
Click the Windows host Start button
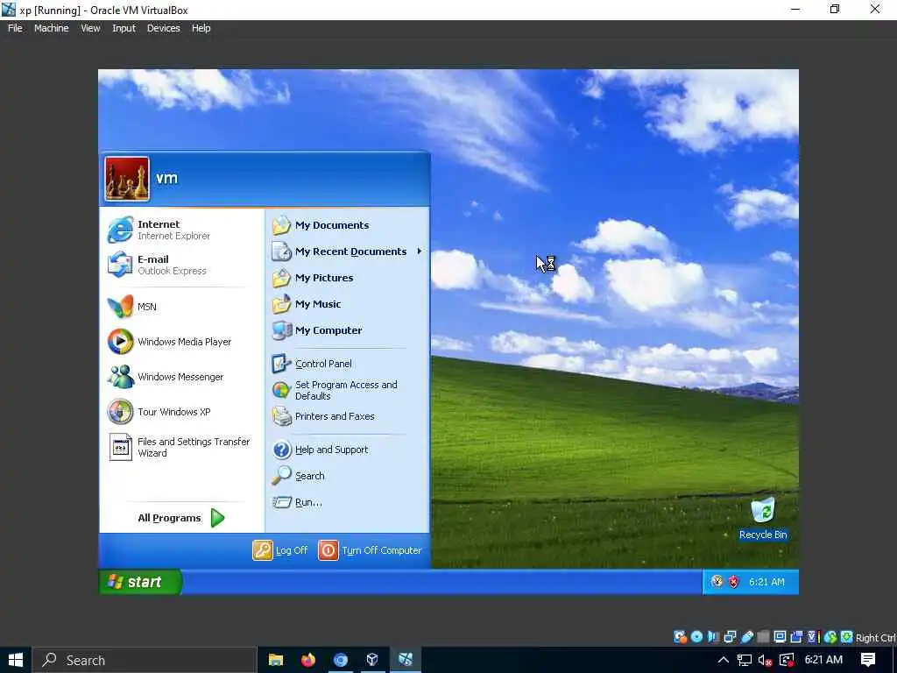(x=16, y=660)
